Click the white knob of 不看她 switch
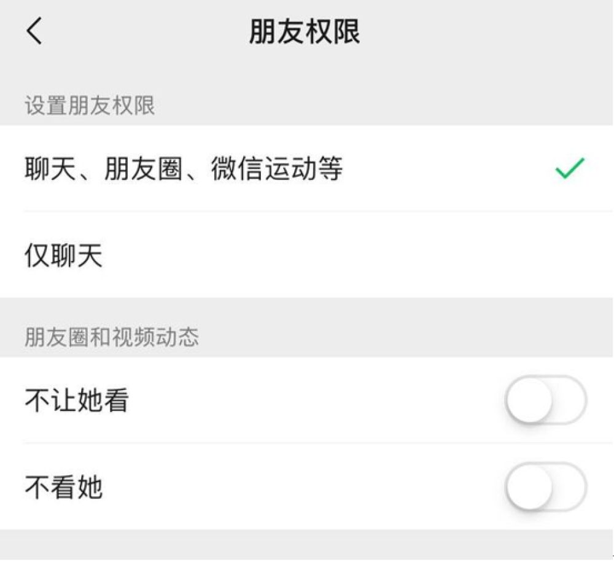 coord(529,487)
